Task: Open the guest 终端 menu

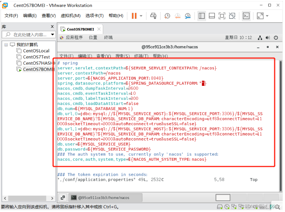Action: coord(108,38)
